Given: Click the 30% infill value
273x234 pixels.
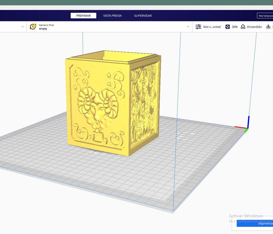Looking at the screenshot, I should (234, 27).
